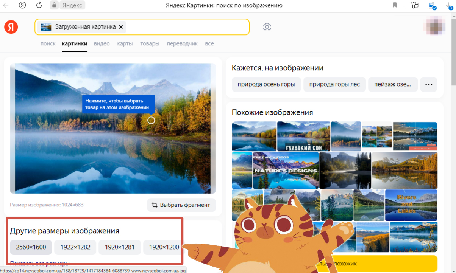The image size is (456, 273).
Task: Select the 2560×1600 image size
Action: coord(31,247)
